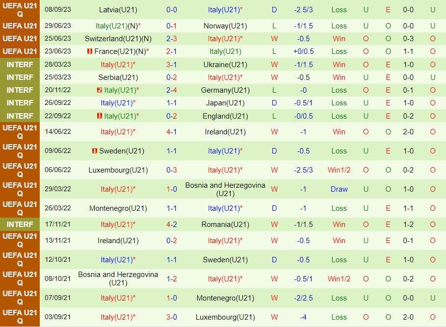Select the W result in Serbia row
Screen dimensions: 446x327
[274, 77]
